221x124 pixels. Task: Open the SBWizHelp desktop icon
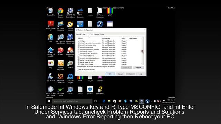100,91
